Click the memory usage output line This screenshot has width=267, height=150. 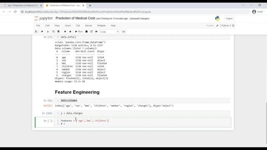70,82
